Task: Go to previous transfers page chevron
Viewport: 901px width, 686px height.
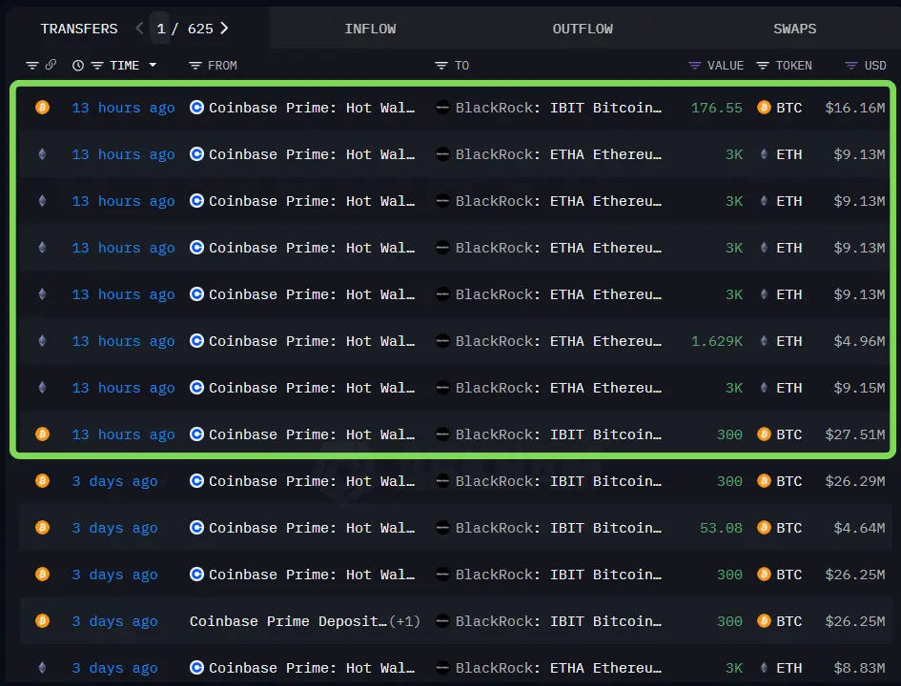Action: (x=139, y=29)
